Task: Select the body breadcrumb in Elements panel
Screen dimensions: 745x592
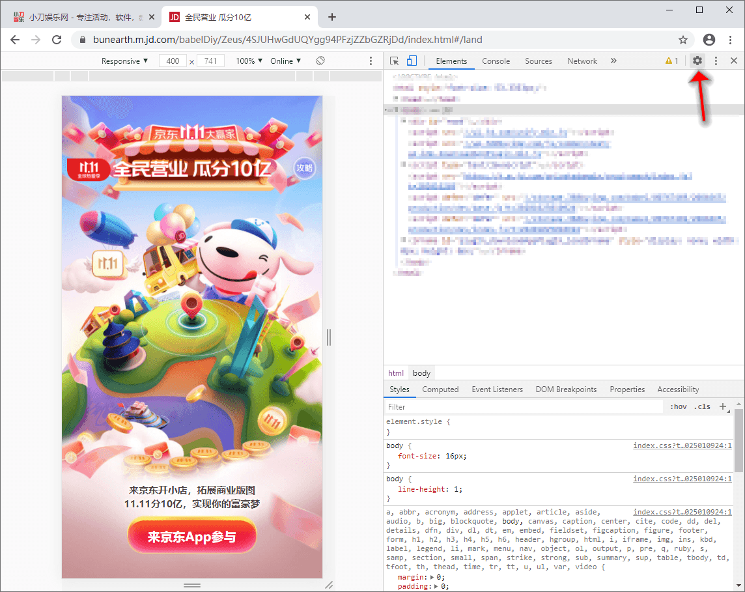Action: (x=421, y=373)
